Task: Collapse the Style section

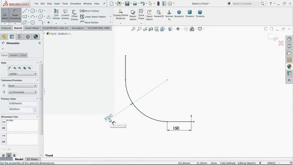Action: tap(38, 63)
